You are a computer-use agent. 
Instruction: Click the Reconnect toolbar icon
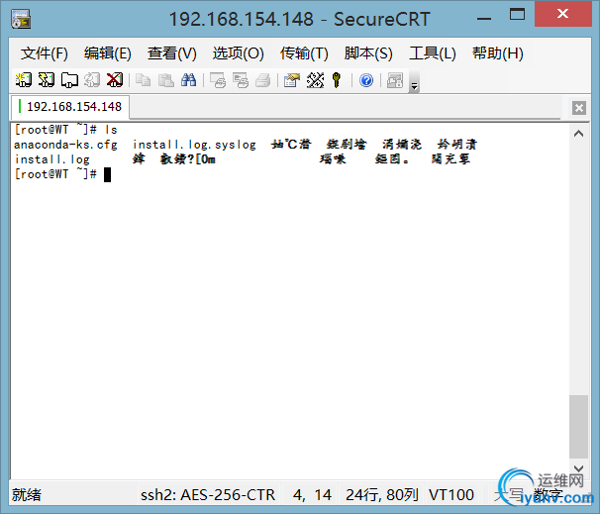point(92,80)
